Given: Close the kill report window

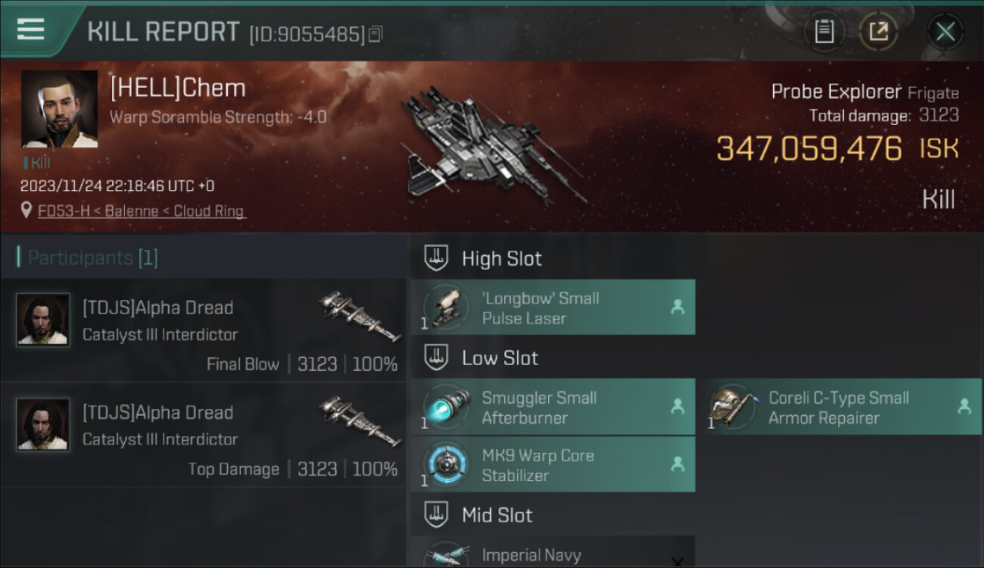Looking at the screenshot, I should pos(945,31).
